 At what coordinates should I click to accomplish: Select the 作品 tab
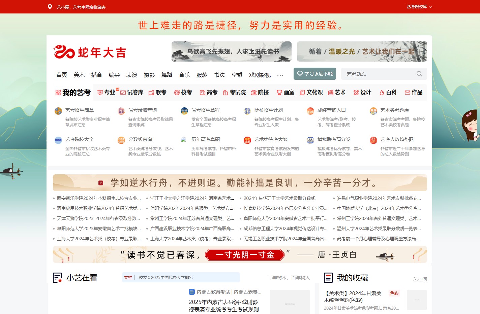tap(414, 92)
